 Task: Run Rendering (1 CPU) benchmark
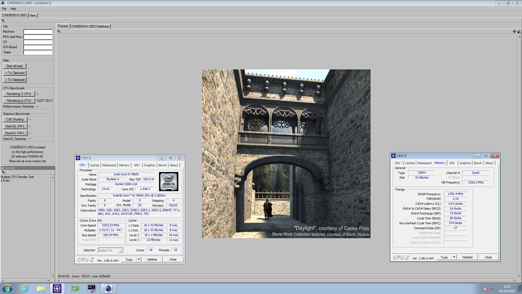[x=19, y=94]
